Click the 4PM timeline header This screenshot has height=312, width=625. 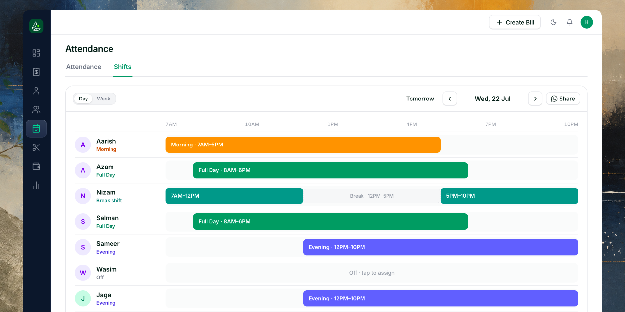[412, 124]
